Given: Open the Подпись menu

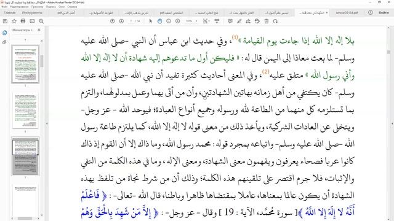Looking at the screenshot, I should (50, 7).
